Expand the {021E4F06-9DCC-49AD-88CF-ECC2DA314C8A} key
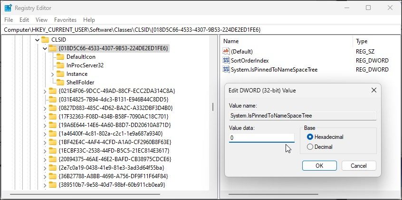Screen dimensions: 402x200 (45, 91)
